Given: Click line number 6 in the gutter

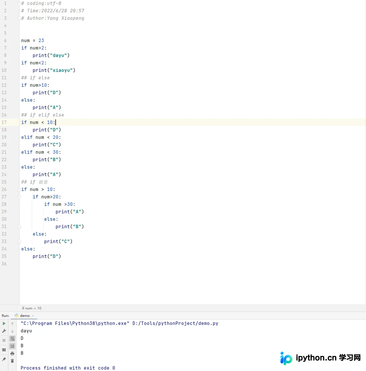Looking at the screenshot, I should (5, 41).
